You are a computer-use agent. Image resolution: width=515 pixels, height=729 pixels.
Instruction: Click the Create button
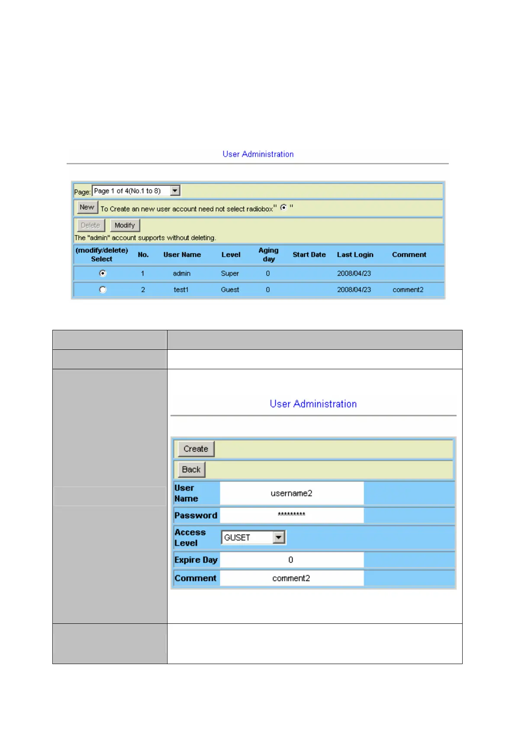point(196,449)
